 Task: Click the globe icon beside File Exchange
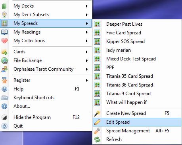coord(4,60)
